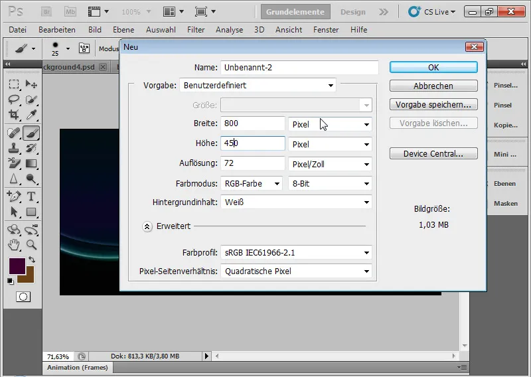Launch Mini Bridge from application bar
The width and height of the screenshot is (531, 377).
click(x=70, y=12)
